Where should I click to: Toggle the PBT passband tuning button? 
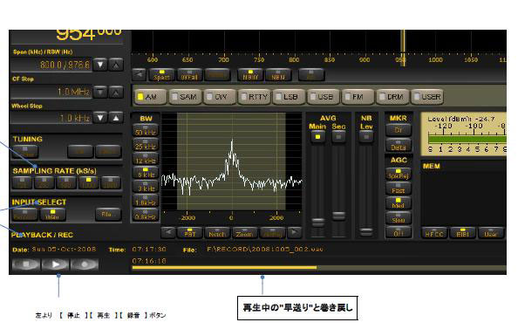(189, 232)
